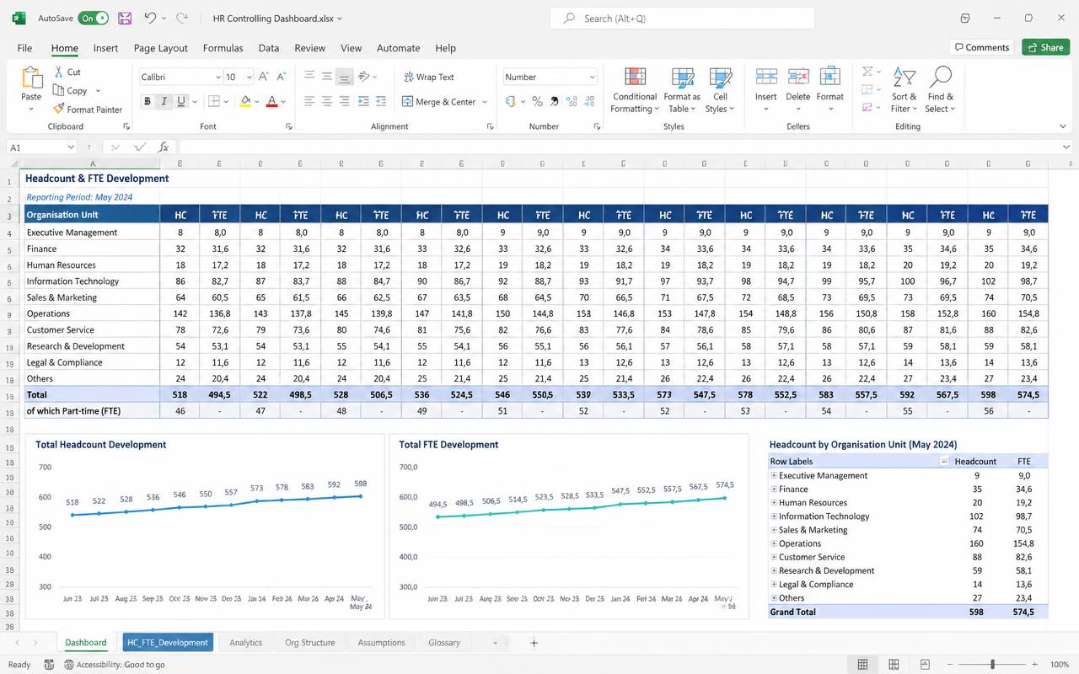Increase font size with larger A icon
The width and height of the screenshot is (1079, 674).
coord(263,77)
